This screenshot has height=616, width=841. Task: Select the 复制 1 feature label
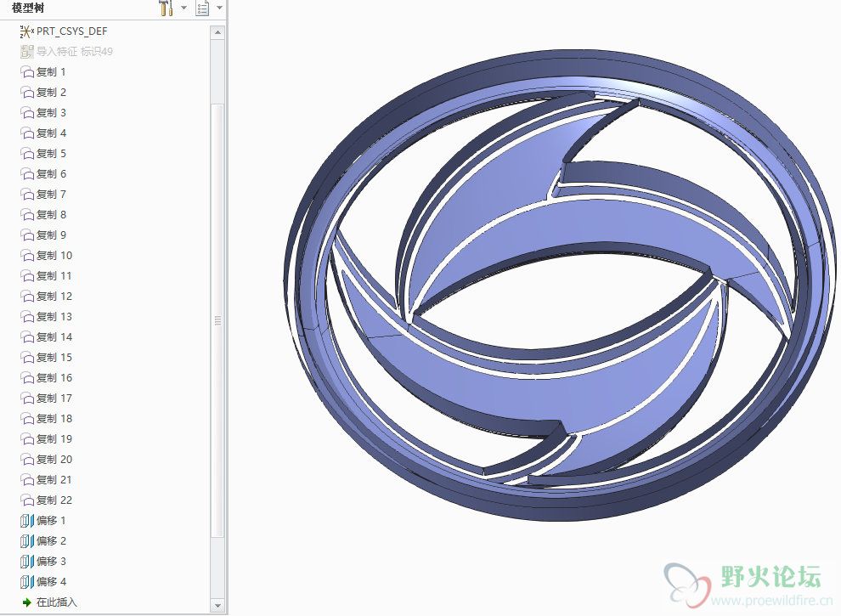[52, 72]
